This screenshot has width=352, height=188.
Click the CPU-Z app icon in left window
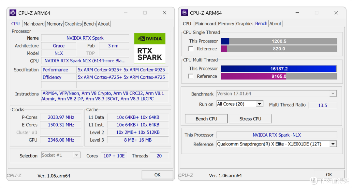pos(13,13)
